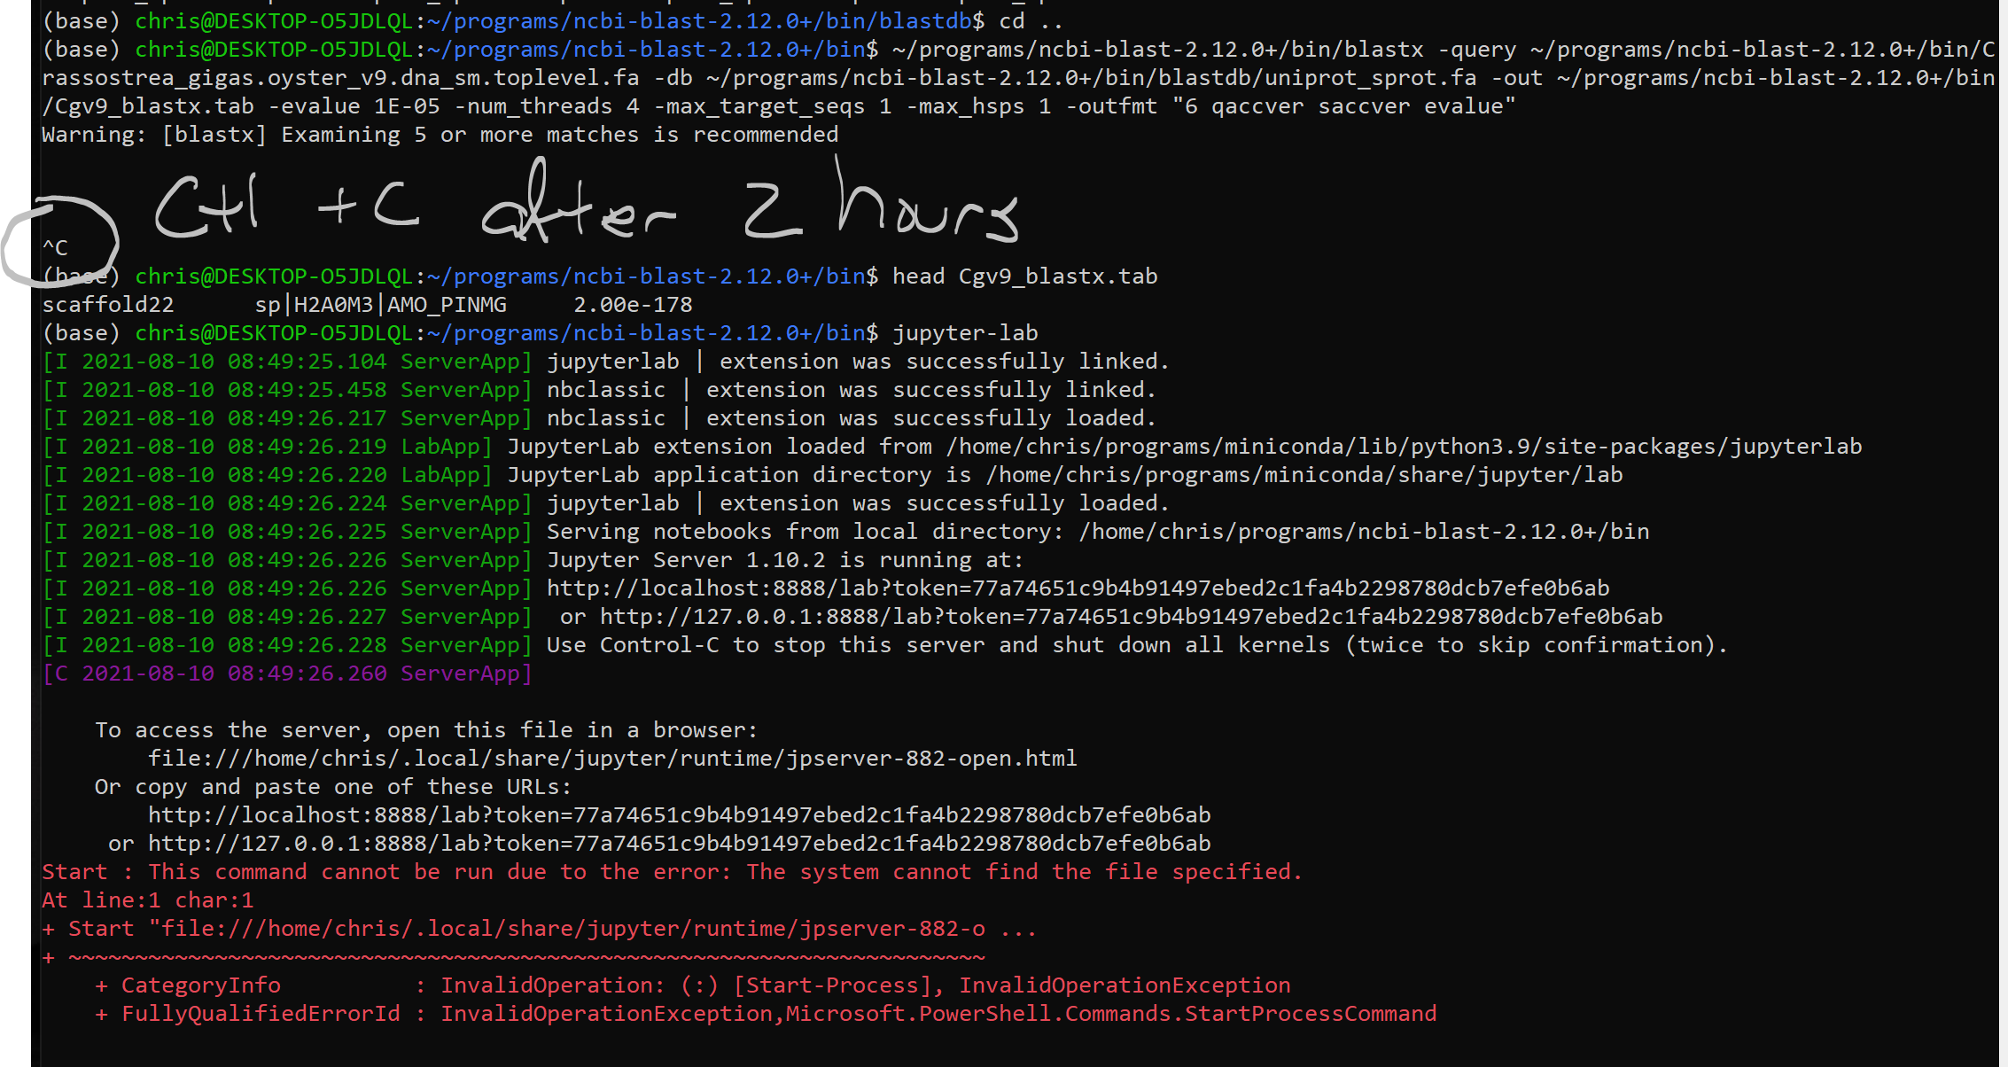Click the ^C interrupt text

click(55, 248)
